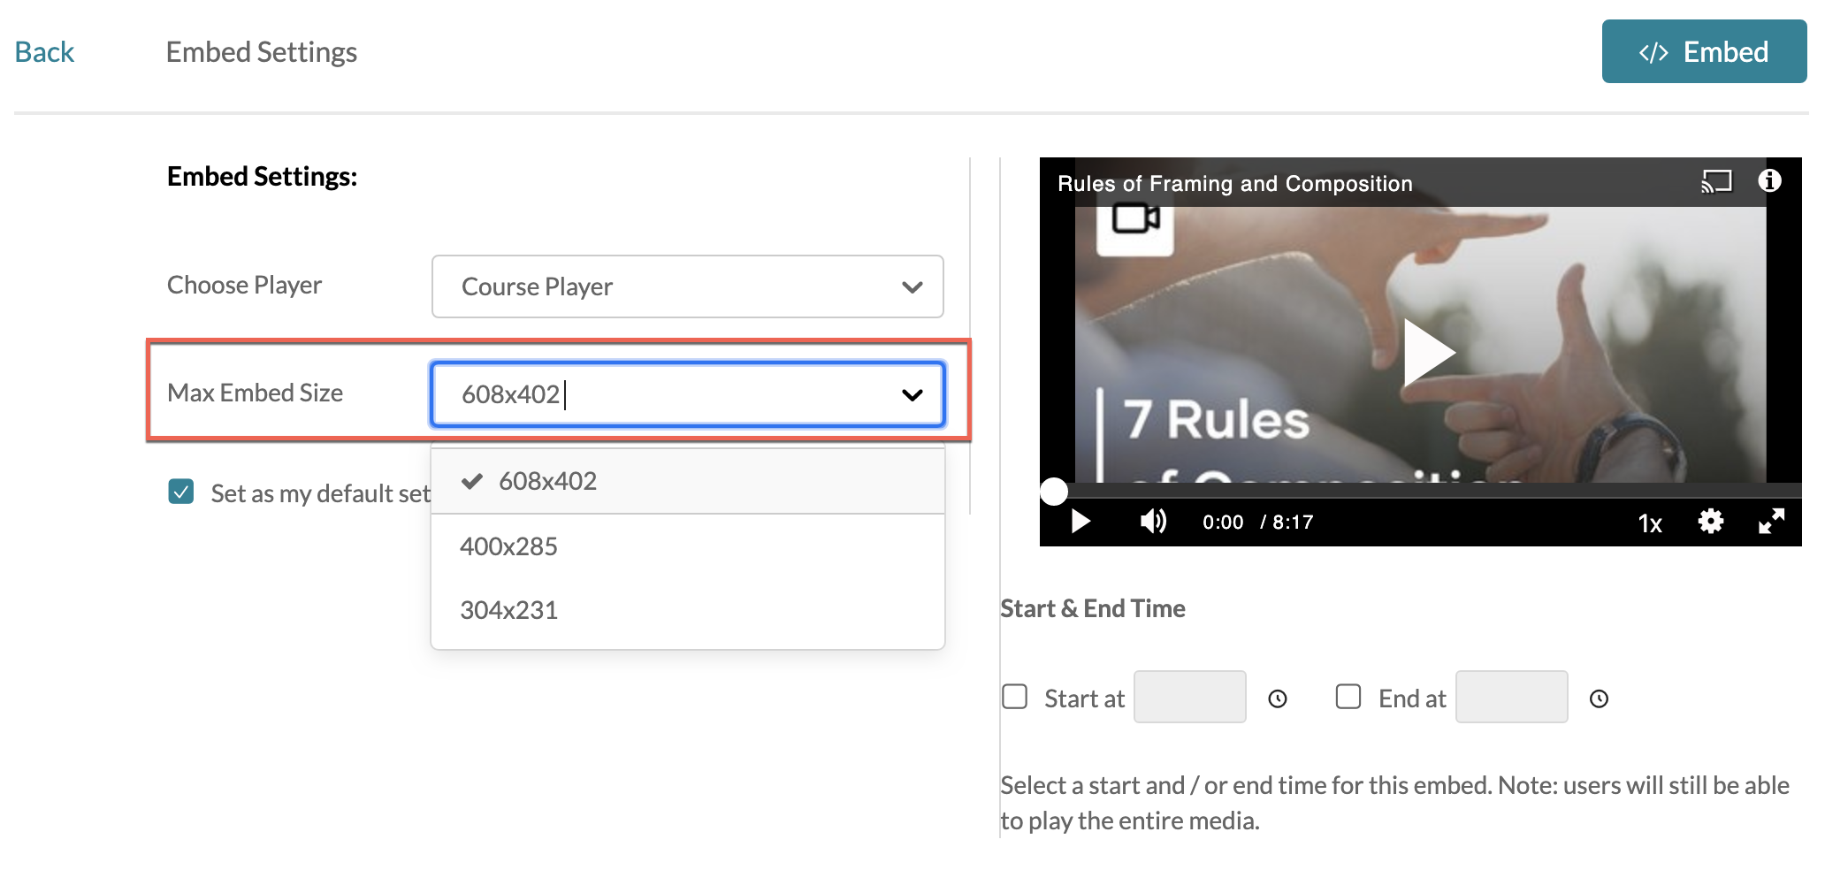The width and height of the screenshot is (1825, 893).
Task: Change the 1x playback speed
Action: (x=1649, y=523)
